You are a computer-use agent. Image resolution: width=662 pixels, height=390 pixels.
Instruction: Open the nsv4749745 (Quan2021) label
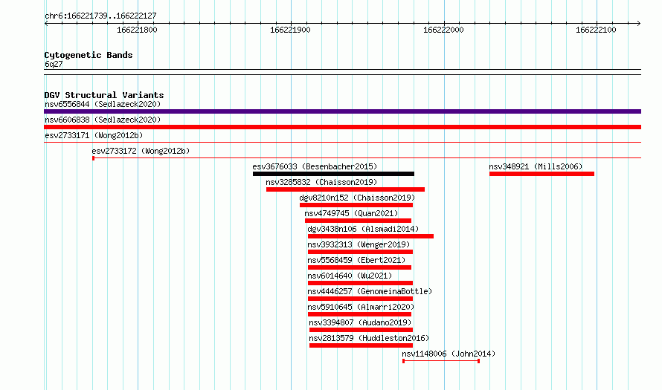click(351, 213)
